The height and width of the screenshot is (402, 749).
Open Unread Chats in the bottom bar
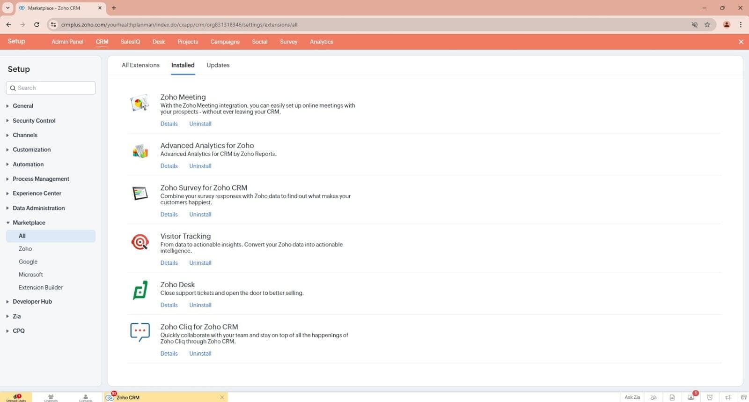click(x=16, y=397)
